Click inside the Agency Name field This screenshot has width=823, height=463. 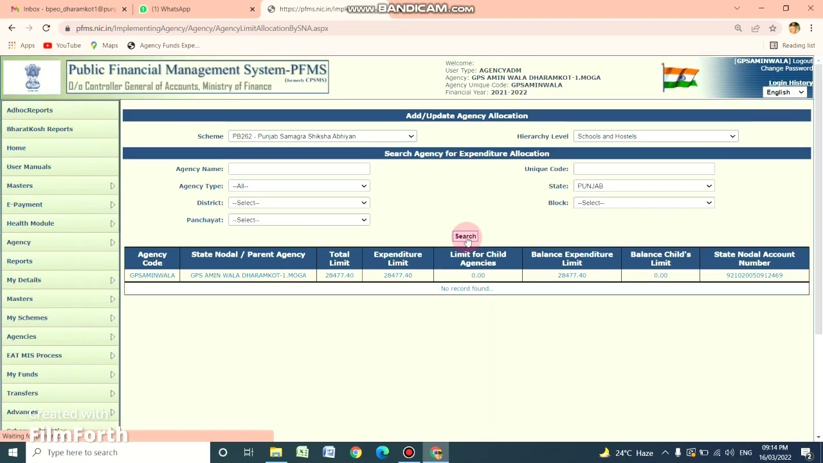(298, 168)
